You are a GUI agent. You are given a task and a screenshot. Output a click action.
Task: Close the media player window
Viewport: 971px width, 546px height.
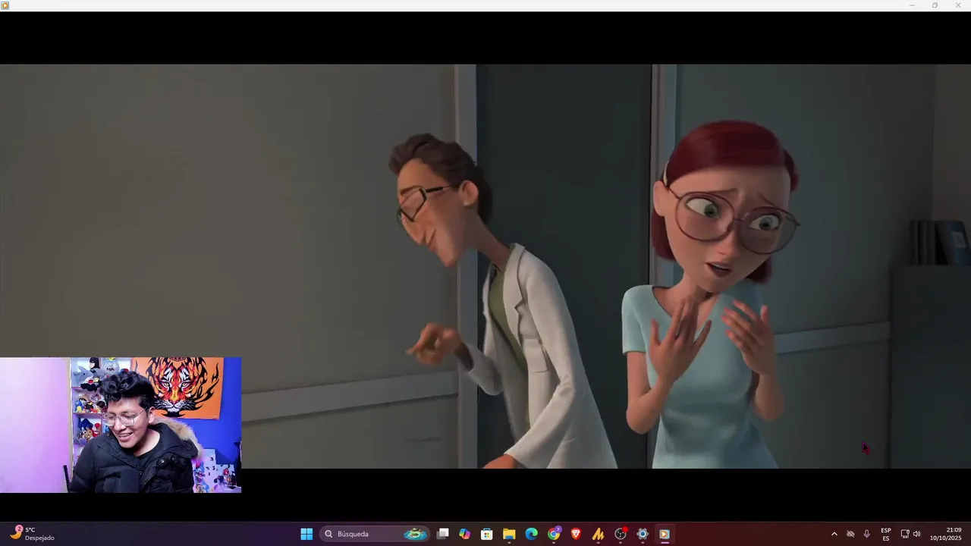coord(958,5)
